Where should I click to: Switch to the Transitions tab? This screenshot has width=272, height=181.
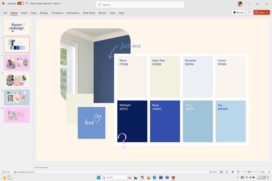[57, 13]
